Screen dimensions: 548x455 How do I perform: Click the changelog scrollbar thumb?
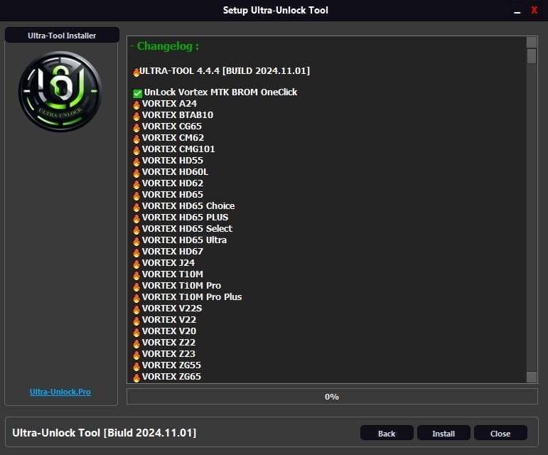532,57
